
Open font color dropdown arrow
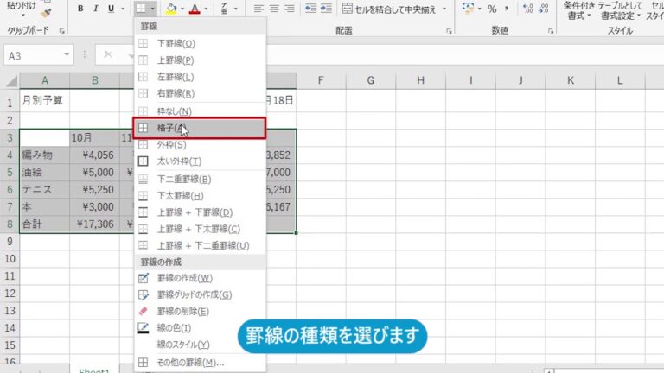pos(207,9)
